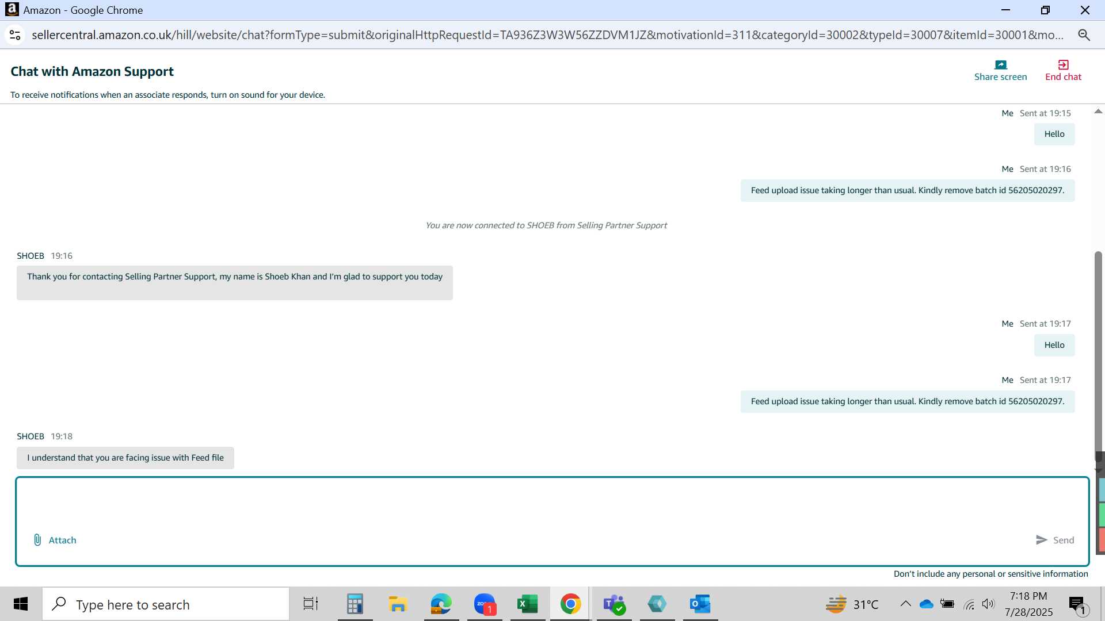Open Calculator from the taskbar

[355, 604]
